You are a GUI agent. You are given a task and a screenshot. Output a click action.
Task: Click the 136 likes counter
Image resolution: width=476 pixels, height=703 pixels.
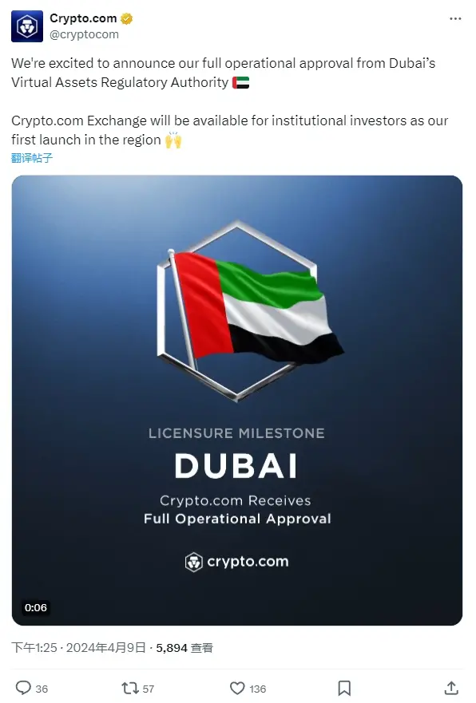tap(256, 688)
